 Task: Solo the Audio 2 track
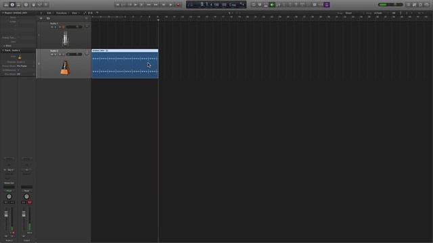(x=55, y=54)
